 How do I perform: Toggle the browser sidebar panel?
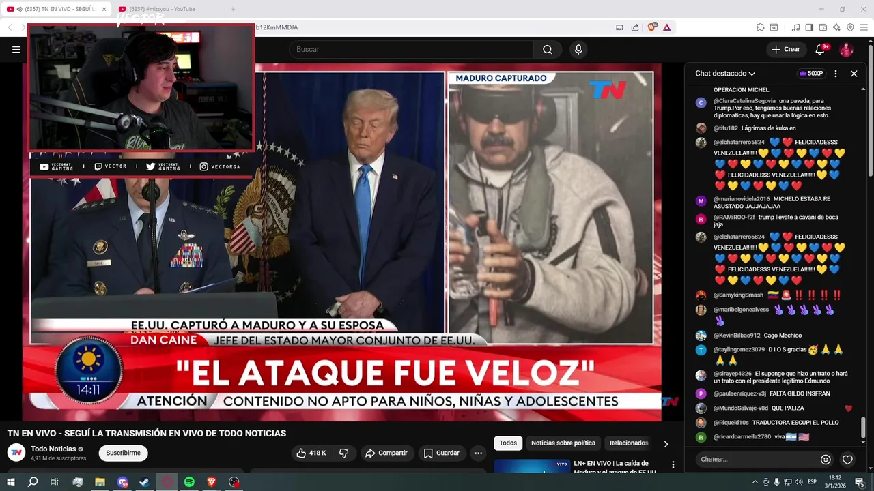coord(809,27)
